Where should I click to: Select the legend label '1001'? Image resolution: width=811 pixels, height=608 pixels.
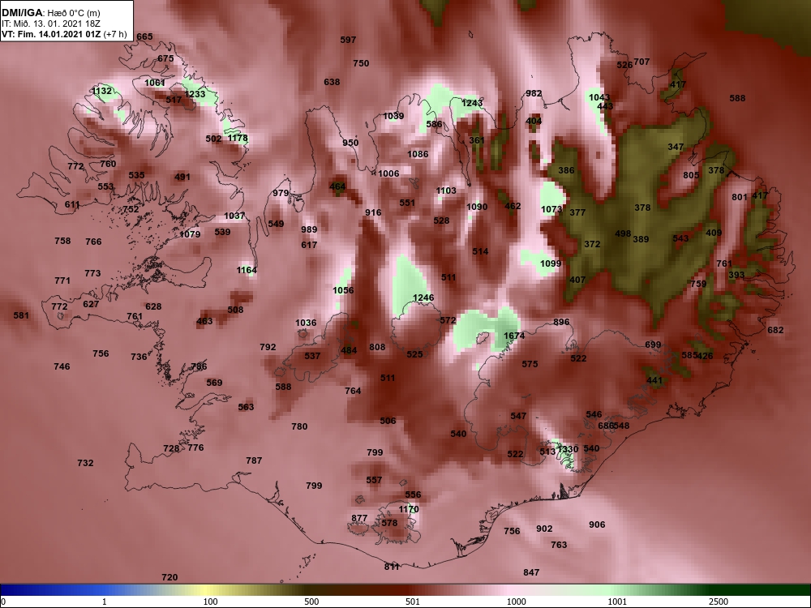617,602
